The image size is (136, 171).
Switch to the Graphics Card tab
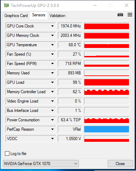(x=16, y=16)
